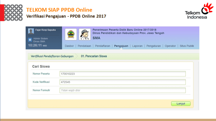Click the Jawa Tengah province emblem

point(71,34)
